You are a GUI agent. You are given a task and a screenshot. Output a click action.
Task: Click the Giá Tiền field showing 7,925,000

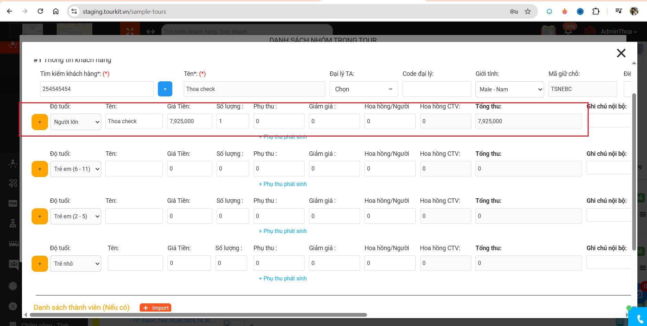pyautogui.click(x=189, y=121)
